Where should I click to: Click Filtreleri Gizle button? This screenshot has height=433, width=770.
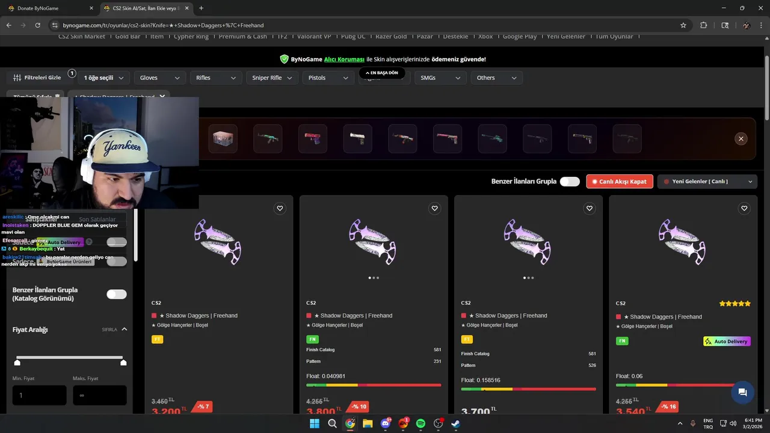pos(37,78)
